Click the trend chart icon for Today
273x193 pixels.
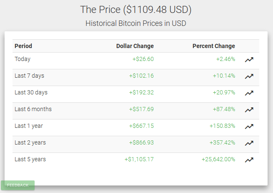(x=249, y=60)
